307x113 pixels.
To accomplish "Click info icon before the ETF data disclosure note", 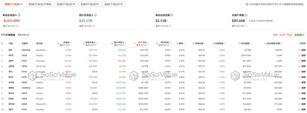I will 247,4.
